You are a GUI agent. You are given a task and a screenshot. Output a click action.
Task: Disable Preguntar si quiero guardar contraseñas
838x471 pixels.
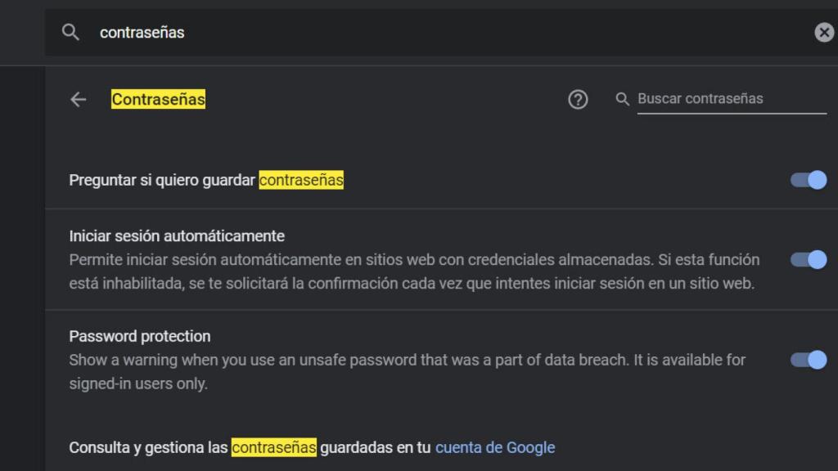tap(806, 179)
